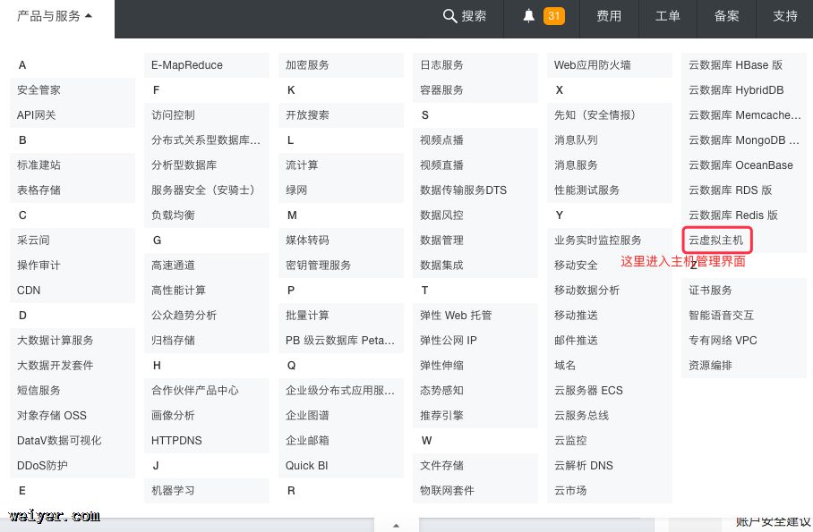Open DDoS防护 service
The width and height of the screenshot is (813, 532).
coord(42,466)
